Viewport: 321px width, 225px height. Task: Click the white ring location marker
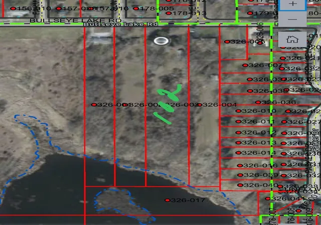point(162,41)
